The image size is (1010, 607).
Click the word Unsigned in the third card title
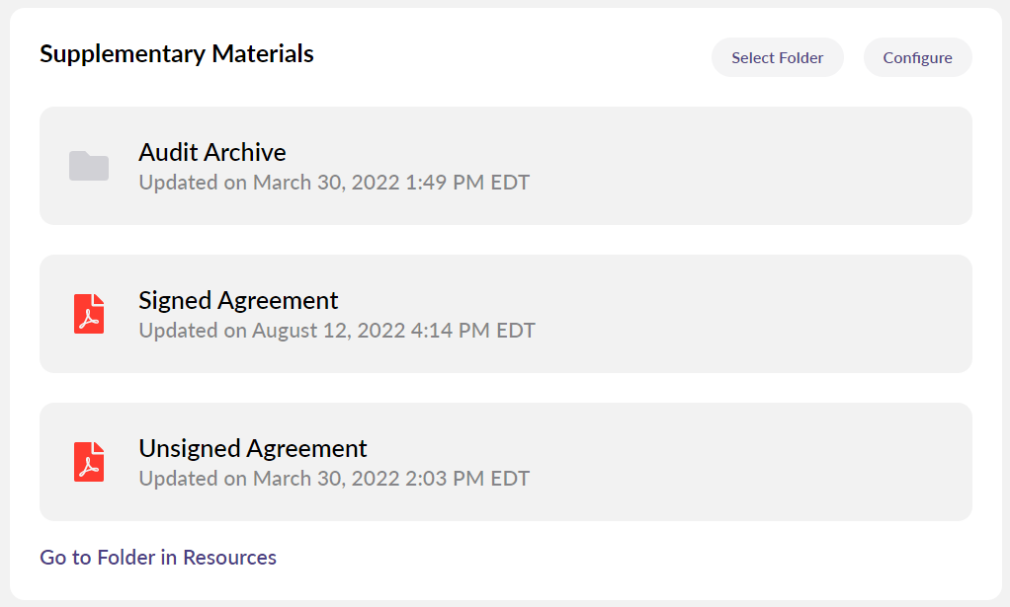click(x=189, y=449)
